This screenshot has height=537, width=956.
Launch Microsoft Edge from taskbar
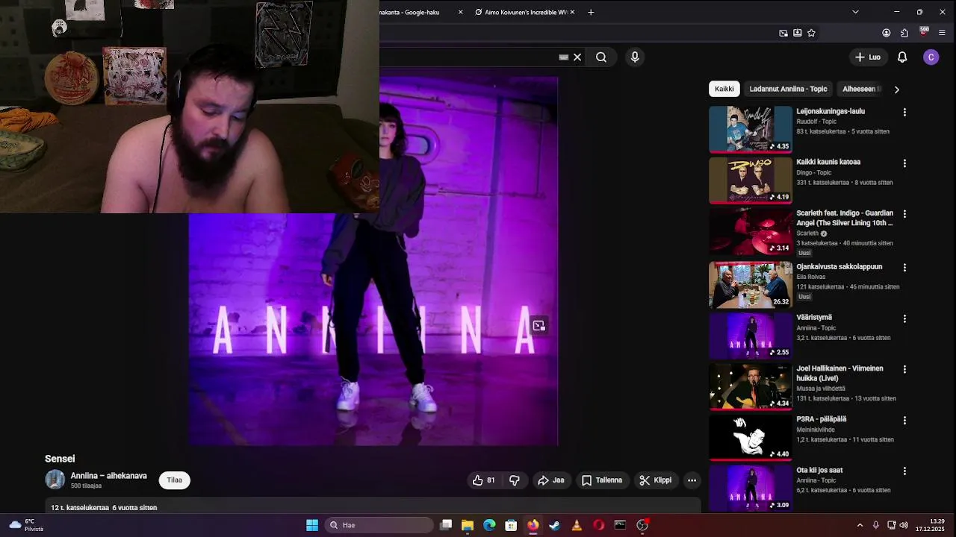click(x=489, y=525)
